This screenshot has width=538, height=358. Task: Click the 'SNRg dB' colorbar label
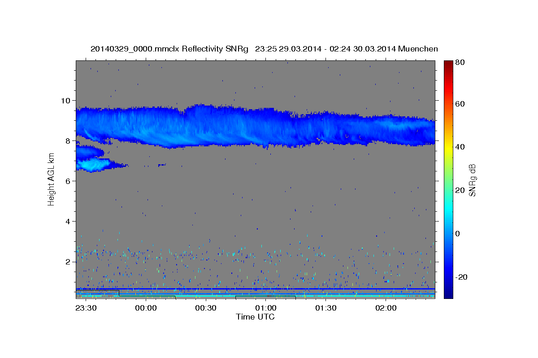coord(472,180)
